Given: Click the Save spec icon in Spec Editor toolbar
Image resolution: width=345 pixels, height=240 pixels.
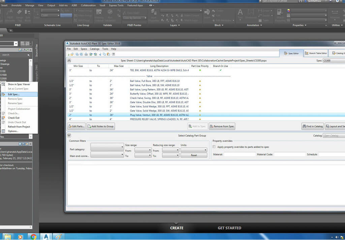Looking at the screenshot, I should pyautogui.click(x=77, y=54).
